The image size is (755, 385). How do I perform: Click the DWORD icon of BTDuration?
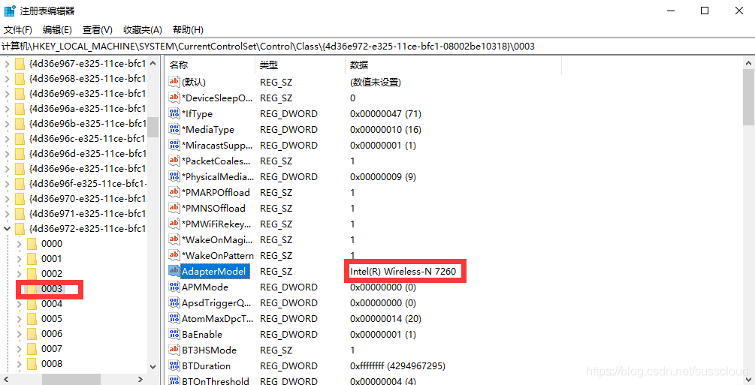(x=174, y=365)
